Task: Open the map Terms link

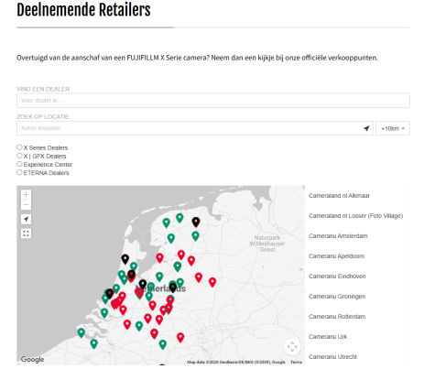Action: (296, 362)
